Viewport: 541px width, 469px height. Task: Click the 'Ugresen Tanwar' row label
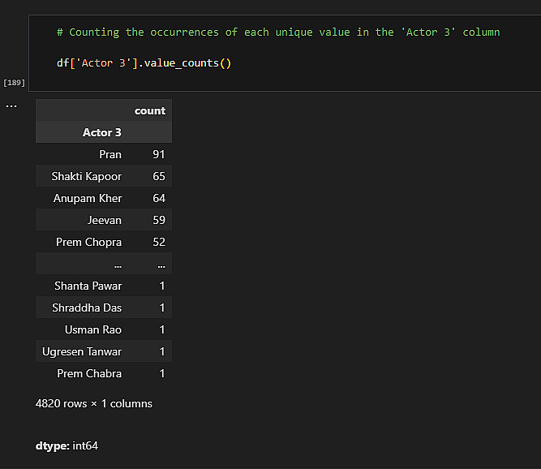click(x=82, y=351)
